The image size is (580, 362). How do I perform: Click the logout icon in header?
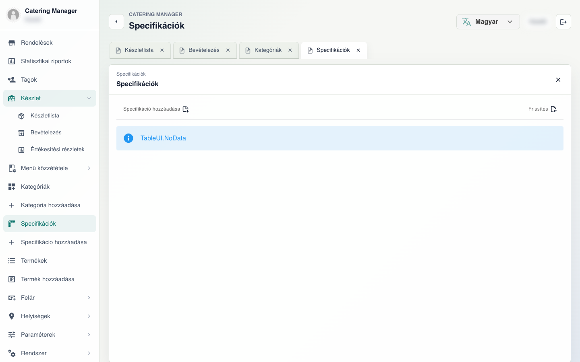(563, 22)
